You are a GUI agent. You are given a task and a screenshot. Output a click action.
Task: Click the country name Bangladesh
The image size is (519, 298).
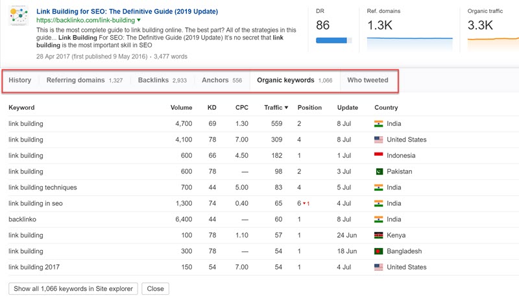[x=404, y=251]
